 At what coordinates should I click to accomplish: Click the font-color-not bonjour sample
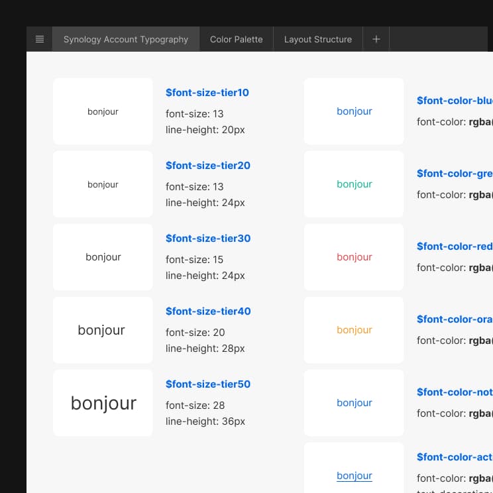tap(354, 403)
